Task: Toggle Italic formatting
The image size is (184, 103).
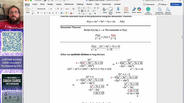Action: [x=41, y=13]
